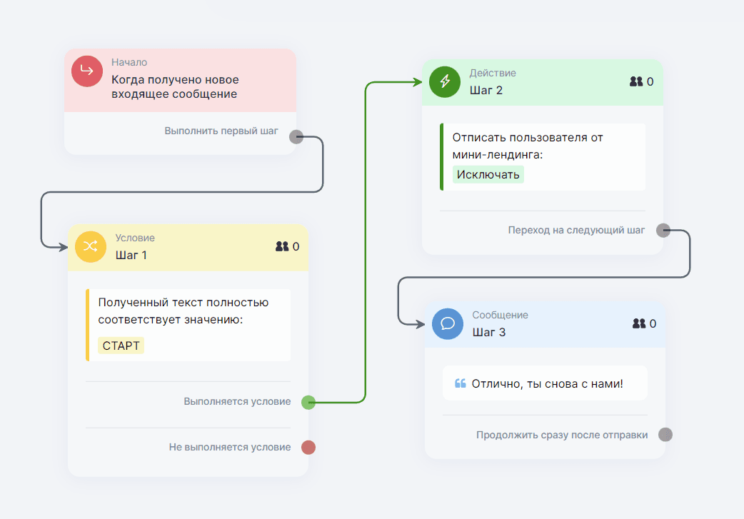Select the yellow condition shuffle icon
The width and height of the screenshot is (744, 519).
click(x=90, y=247)
